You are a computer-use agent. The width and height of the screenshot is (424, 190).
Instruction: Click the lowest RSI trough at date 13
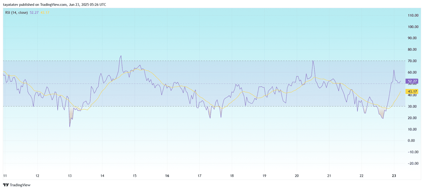point(70,126)
